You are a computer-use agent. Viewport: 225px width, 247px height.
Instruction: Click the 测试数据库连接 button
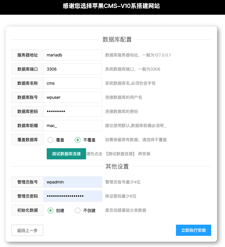66,154
